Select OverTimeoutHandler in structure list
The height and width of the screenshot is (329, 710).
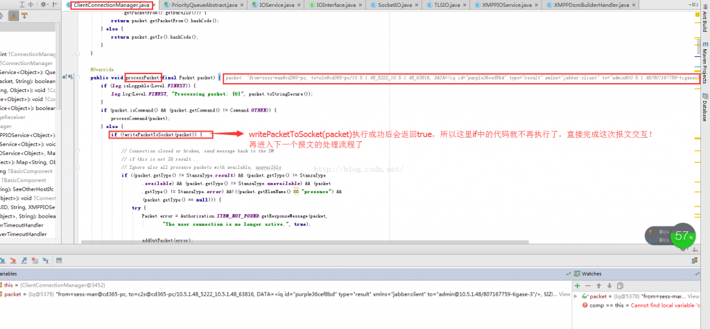point(23,234)
